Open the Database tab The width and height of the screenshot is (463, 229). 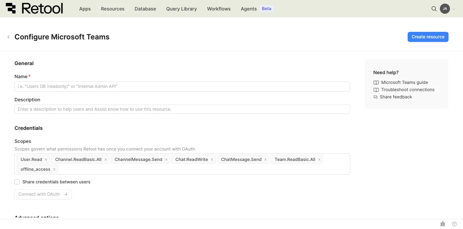tap(145, 9)
